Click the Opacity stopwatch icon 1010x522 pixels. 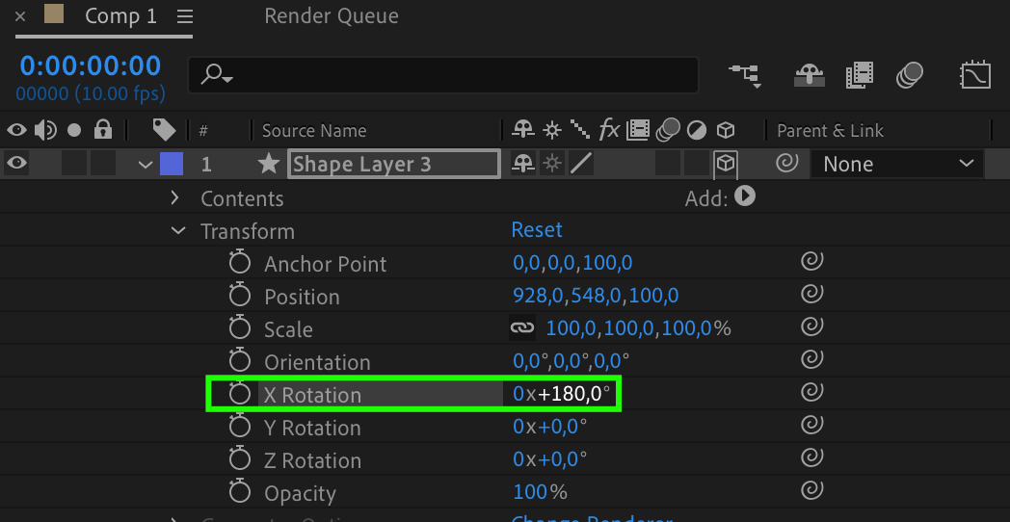239,492
